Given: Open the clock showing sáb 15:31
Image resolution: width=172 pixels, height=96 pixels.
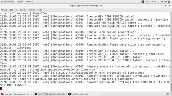Looking at the screenshot, I should [x=155, y=2].
